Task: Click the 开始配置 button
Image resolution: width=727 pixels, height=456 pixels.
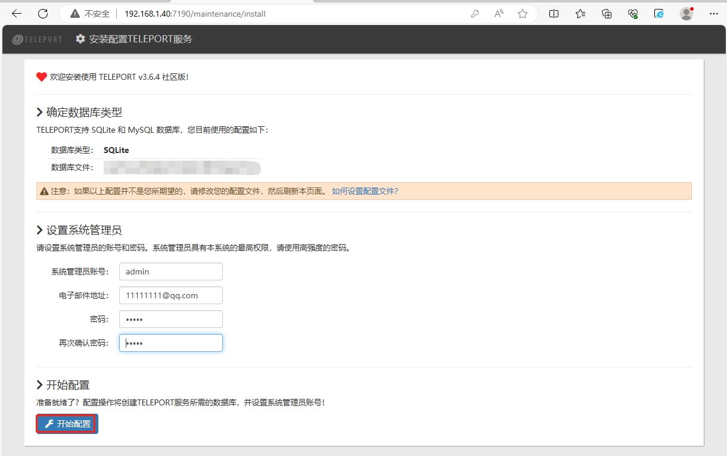Action: tap(67, 424)
